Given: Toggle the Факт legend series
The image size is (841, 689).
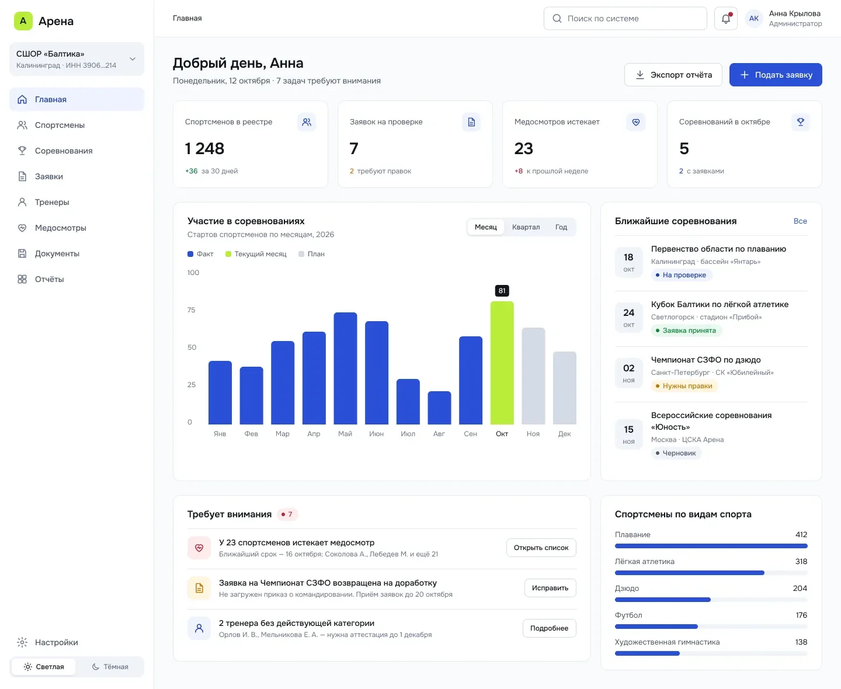Looking at the screenshot, I should click(x=200, y=254).
